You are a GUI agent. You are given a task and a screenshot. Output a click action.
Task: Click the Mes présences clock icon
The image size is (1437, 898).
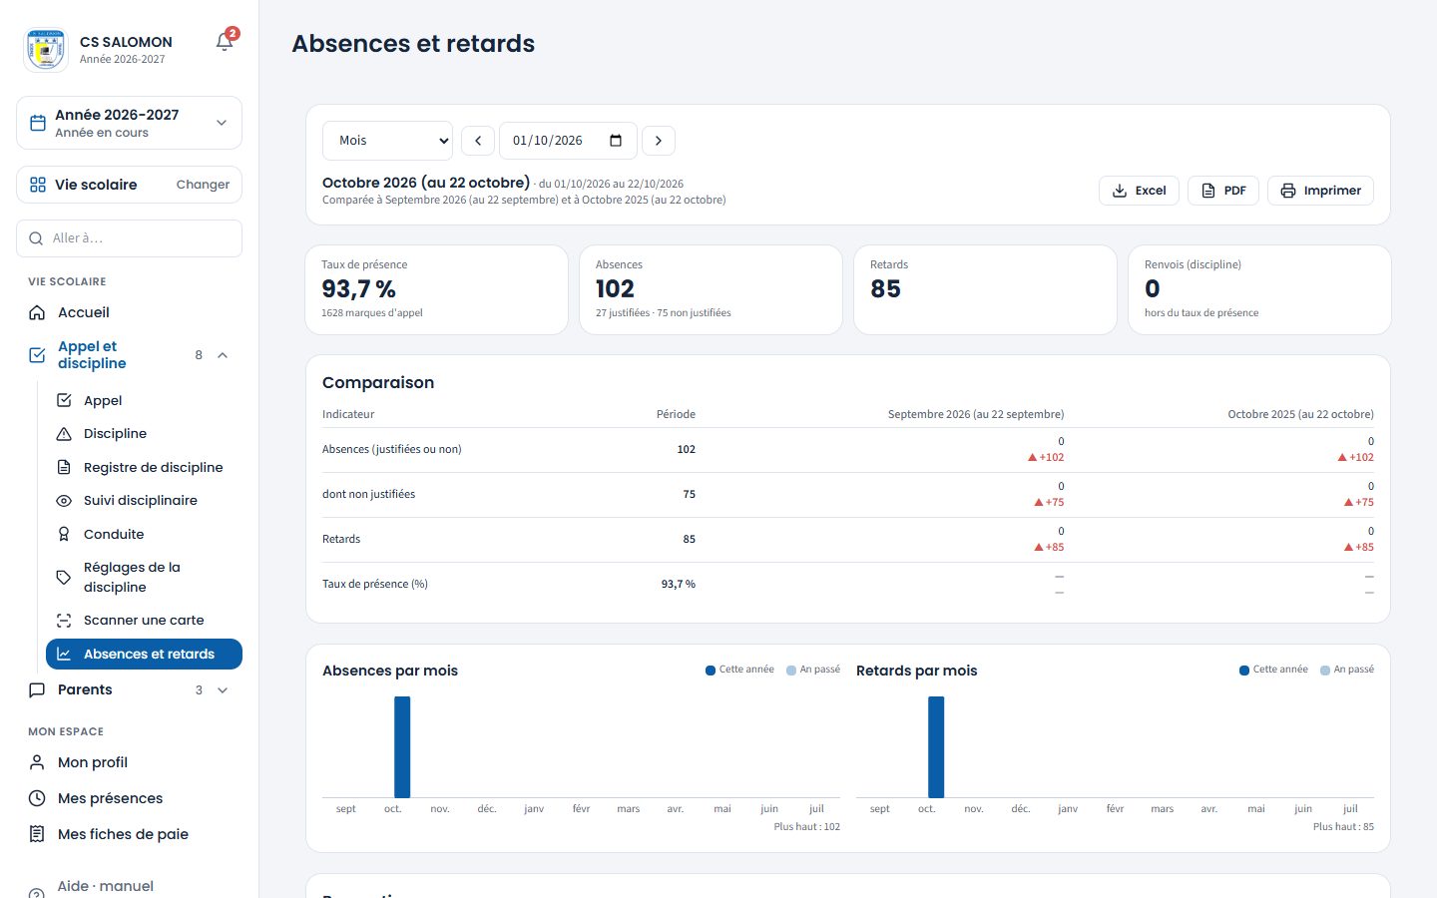37,798
